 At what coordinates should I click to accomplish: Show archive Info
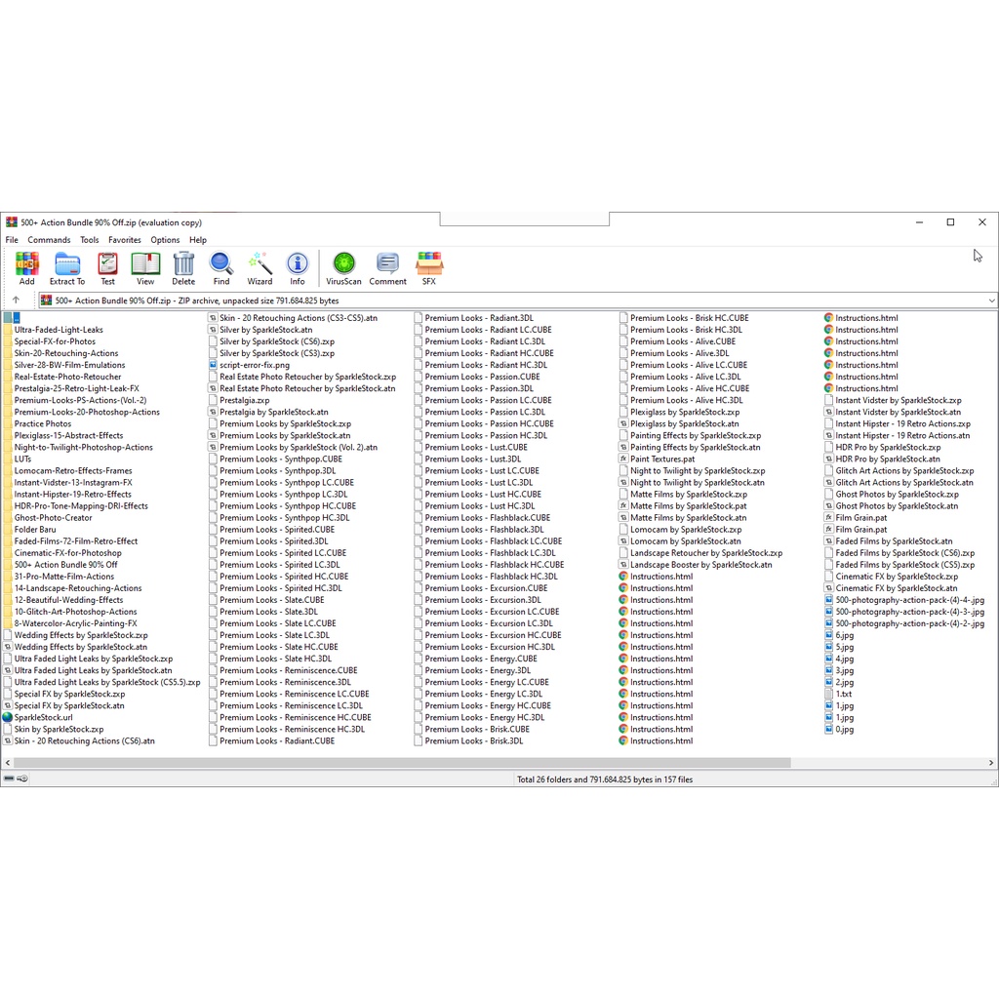298,267
